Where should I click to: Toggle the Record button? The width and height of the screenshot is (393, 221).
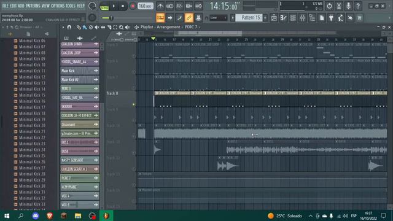point(133,6)
